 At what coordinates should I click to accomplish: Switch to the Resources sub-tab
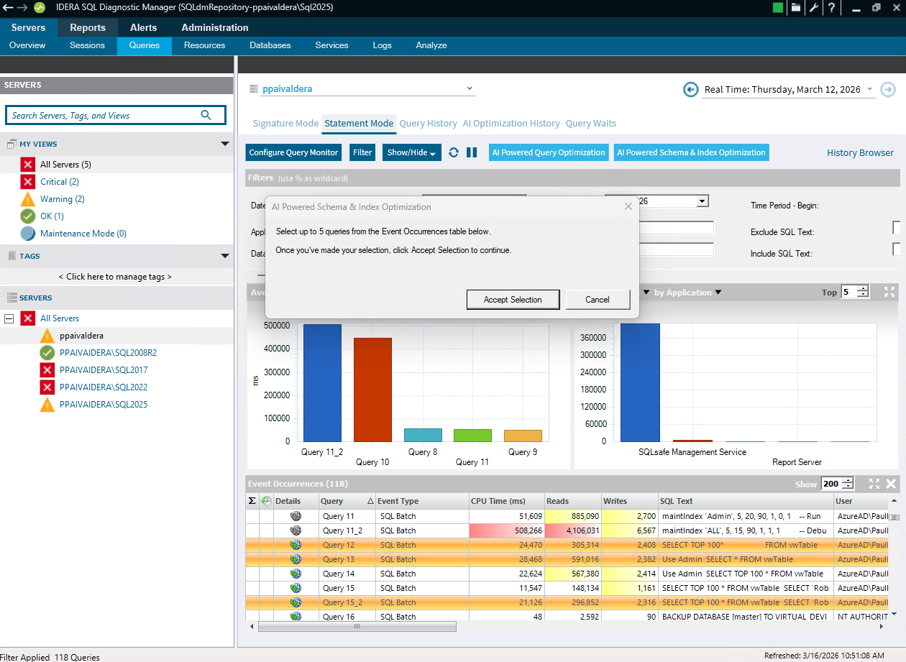click(205, 45)
